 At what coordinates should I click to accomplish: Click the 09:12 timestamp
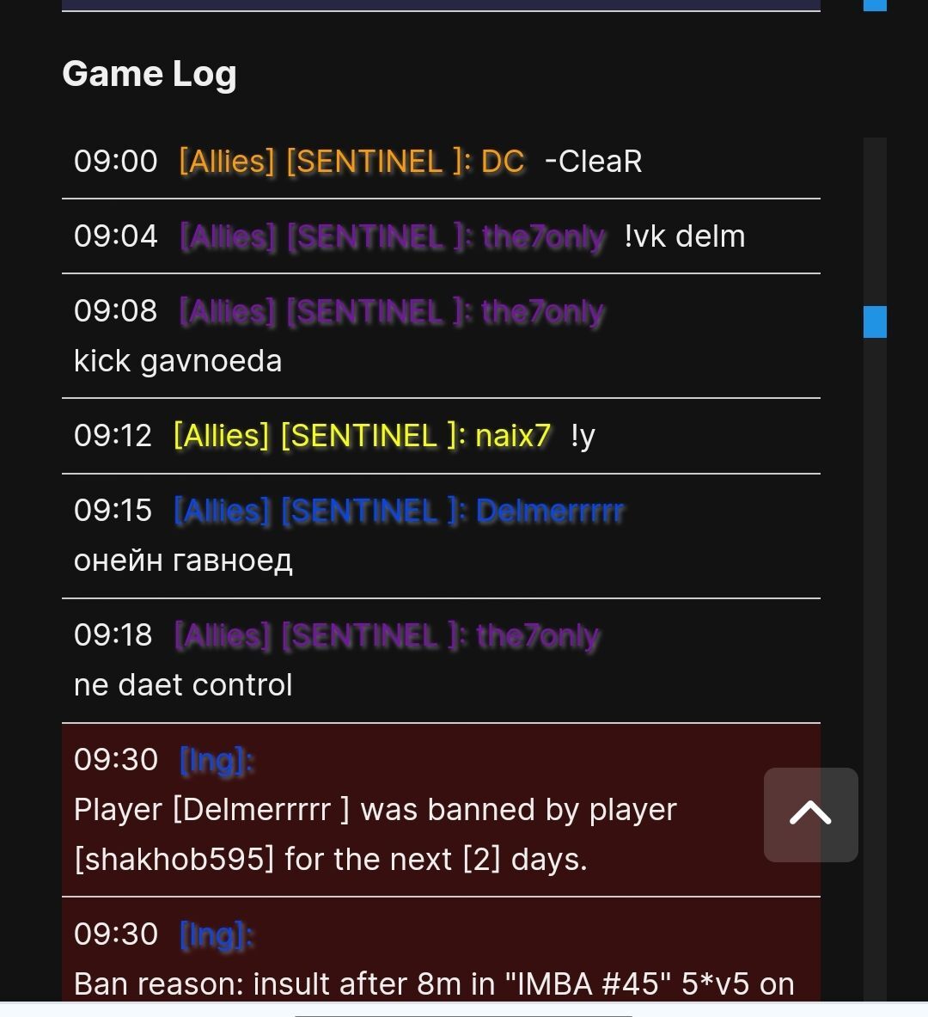(x=113, y=436)
